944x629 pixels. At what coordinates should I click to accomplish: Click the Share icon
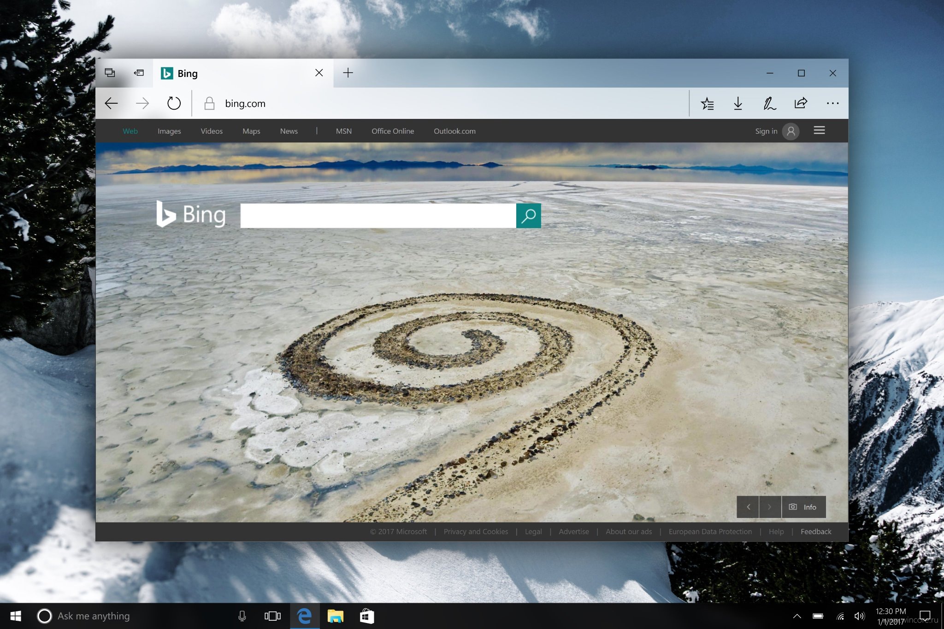pos(801,103)
